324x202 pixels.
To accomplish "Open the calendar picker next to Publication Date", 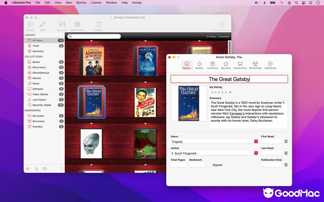I will coord(286,165).
